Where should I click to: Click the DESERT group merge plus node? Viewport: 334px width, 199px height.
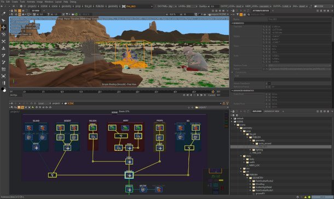pos(67,148)
